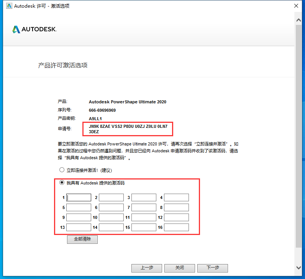Focus activation code field 4
The height and width of the screenshot is (279, 305).
pyautogui.click(x=176, y=197)
